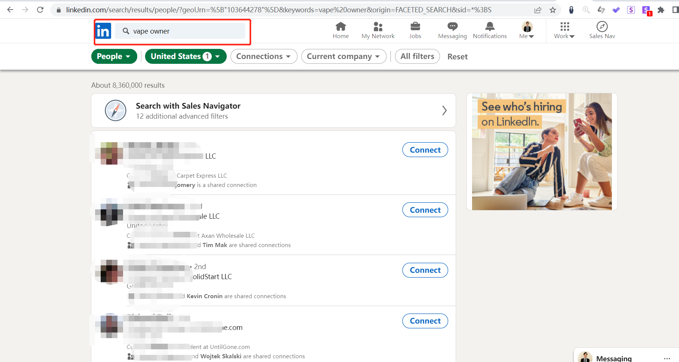Connect with Axan Wholesale LLC person

(425, 210)
